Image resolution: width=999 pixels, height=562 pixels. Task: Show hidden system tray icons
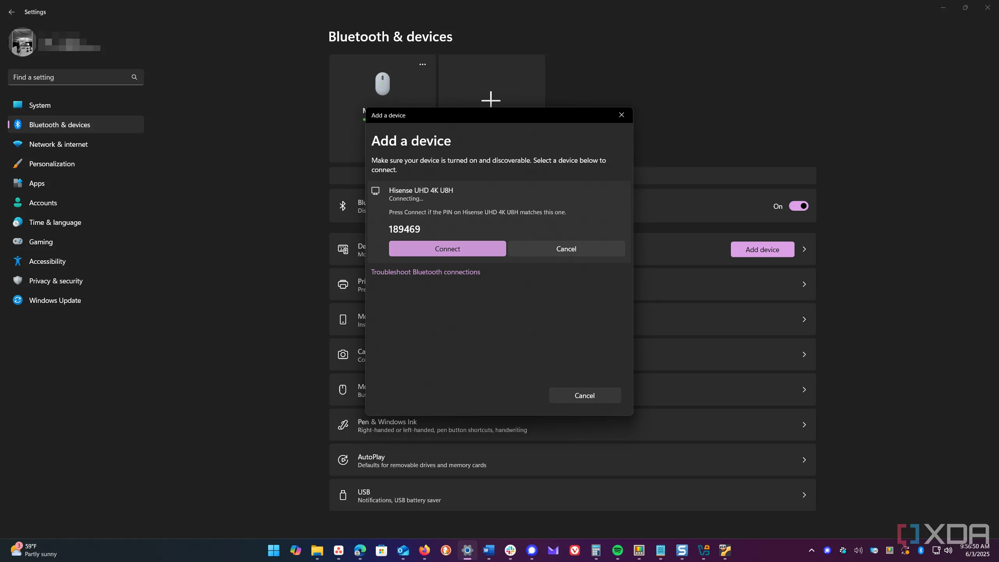pyautogui.click(x=812, y=550)
